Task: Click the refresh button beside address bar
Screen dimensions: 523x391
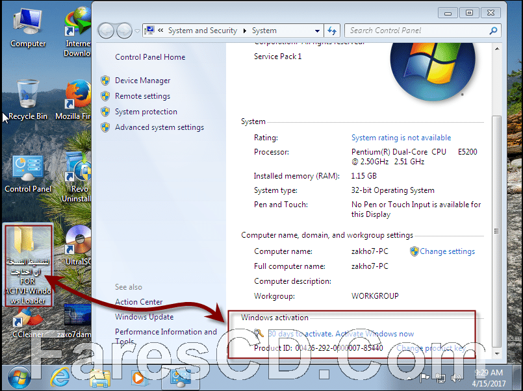Action: pos(332,31)
